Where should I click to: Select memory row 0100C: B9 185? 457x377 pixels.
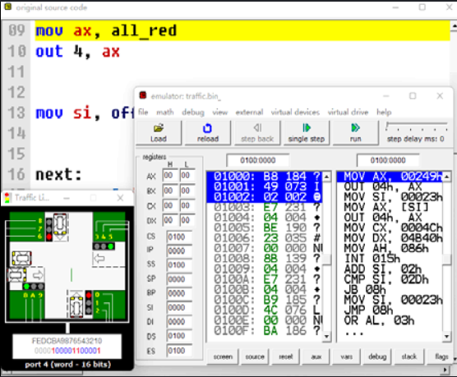pyautogui.click(x=265, y=300)
